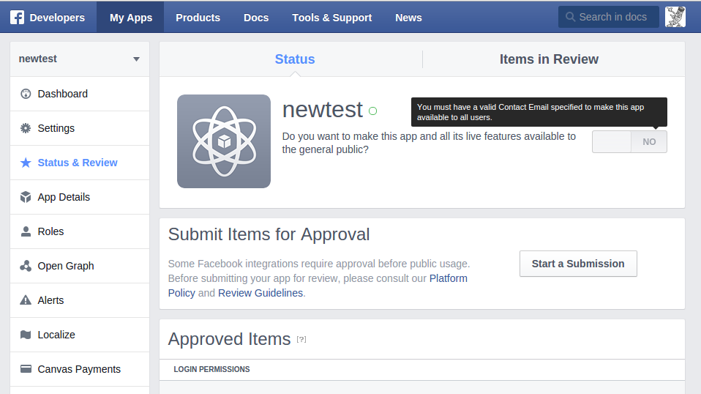Open the Settings sidebar item

click(x=80, y=128)
